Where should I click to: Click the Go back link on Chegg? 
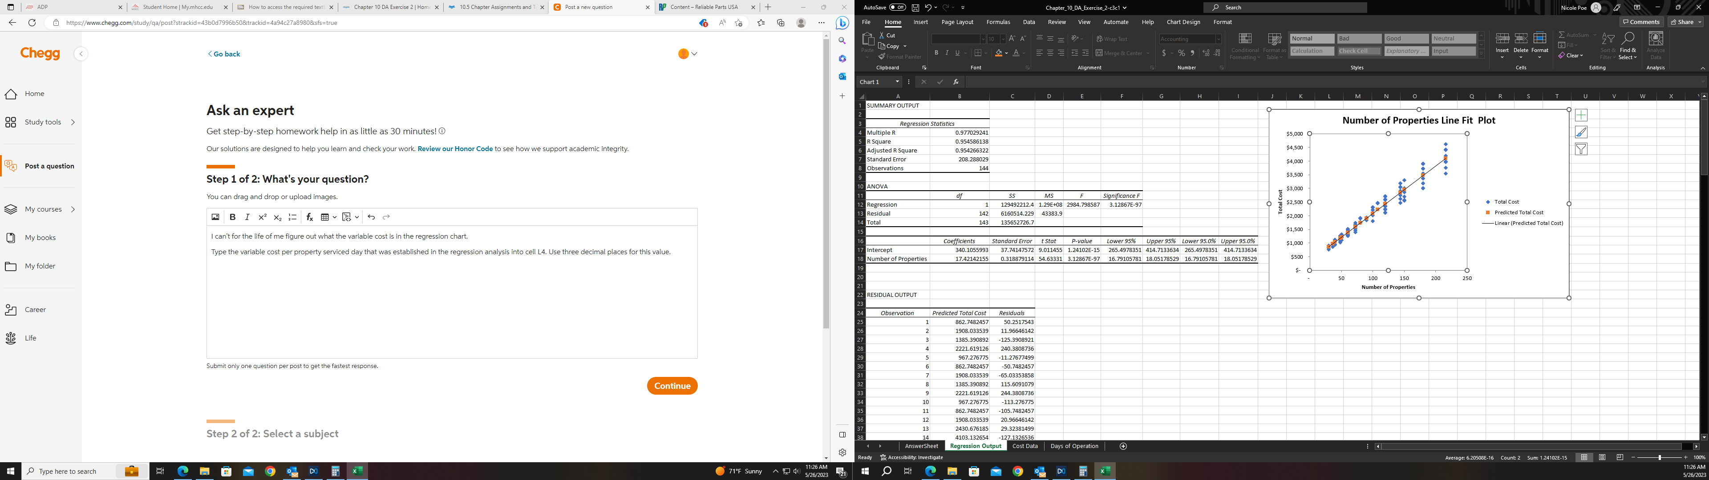tap(224, 54)
